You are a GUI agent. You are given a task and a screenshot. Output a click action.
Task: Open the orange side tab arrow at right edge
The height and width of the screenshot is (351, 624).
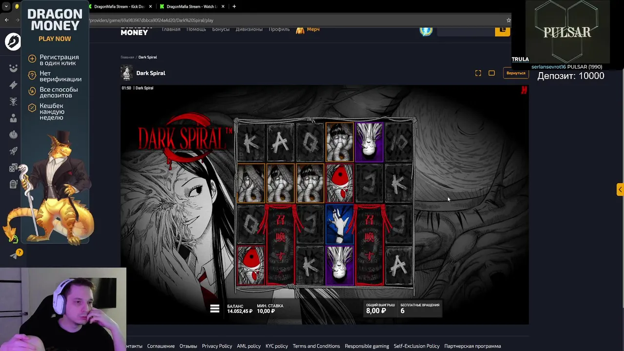620,190
